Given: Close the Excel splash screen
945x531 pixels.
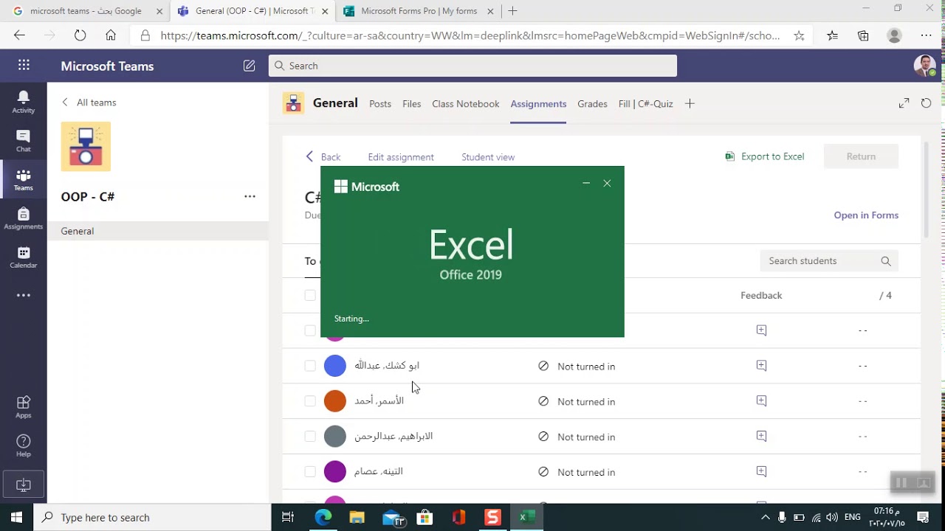Looking at the screenshot, I should click(607, 184).
